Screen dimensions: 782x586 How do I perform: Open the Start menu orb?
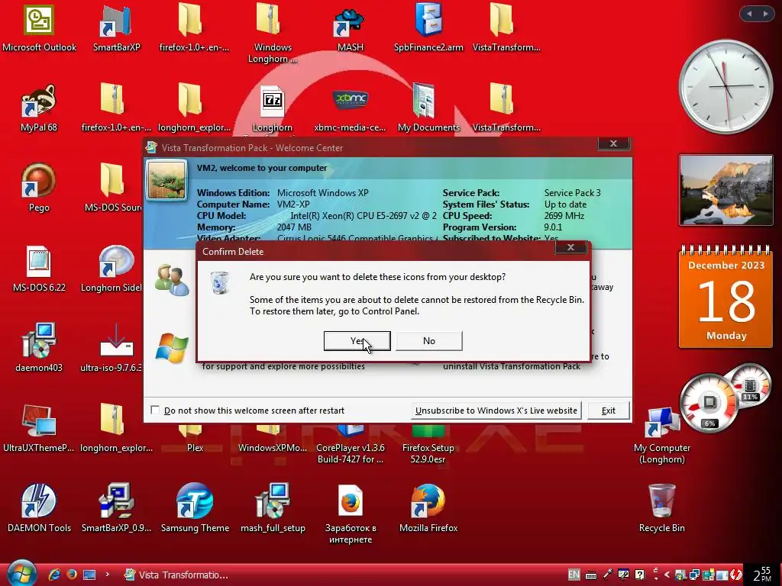click(x=21, y=573)
